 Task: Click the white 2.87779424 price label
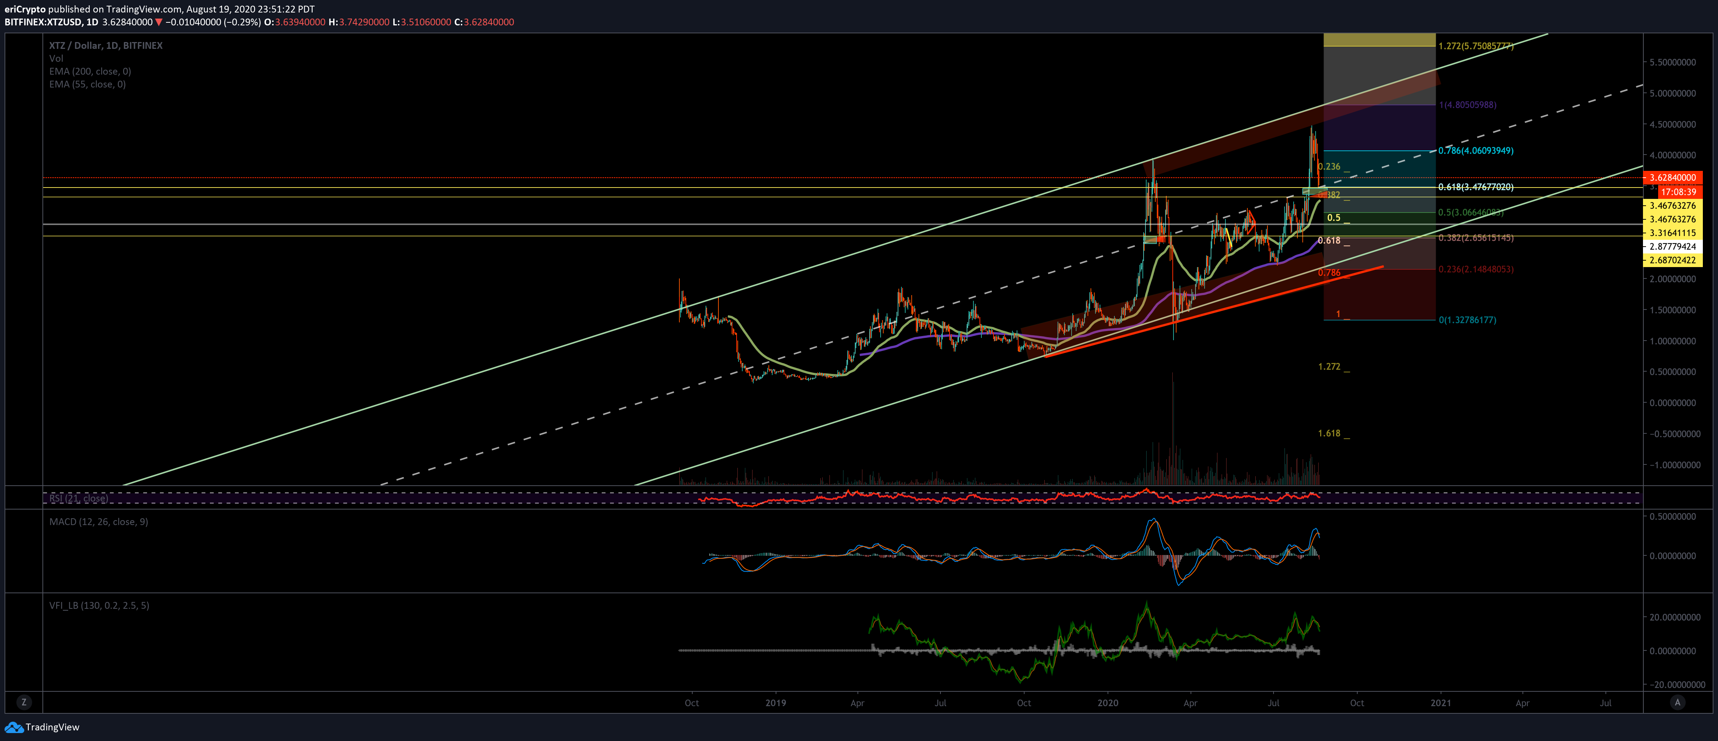[1673, 247]
